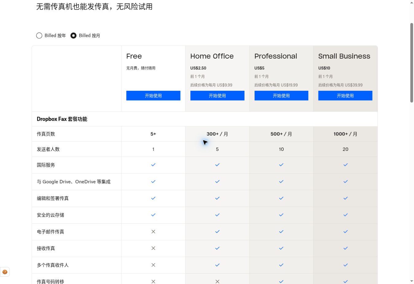Click Free X mark in 接收传真 row
414x284 pixels.
point(153,248)
